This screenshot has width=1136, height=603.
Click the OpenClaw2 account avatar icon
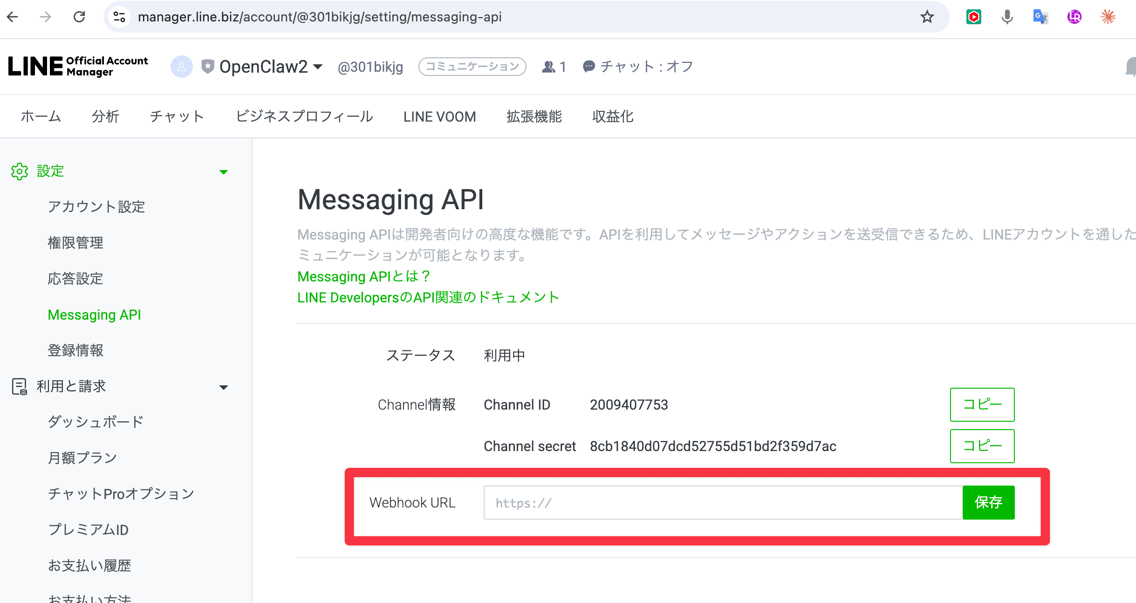182,67
